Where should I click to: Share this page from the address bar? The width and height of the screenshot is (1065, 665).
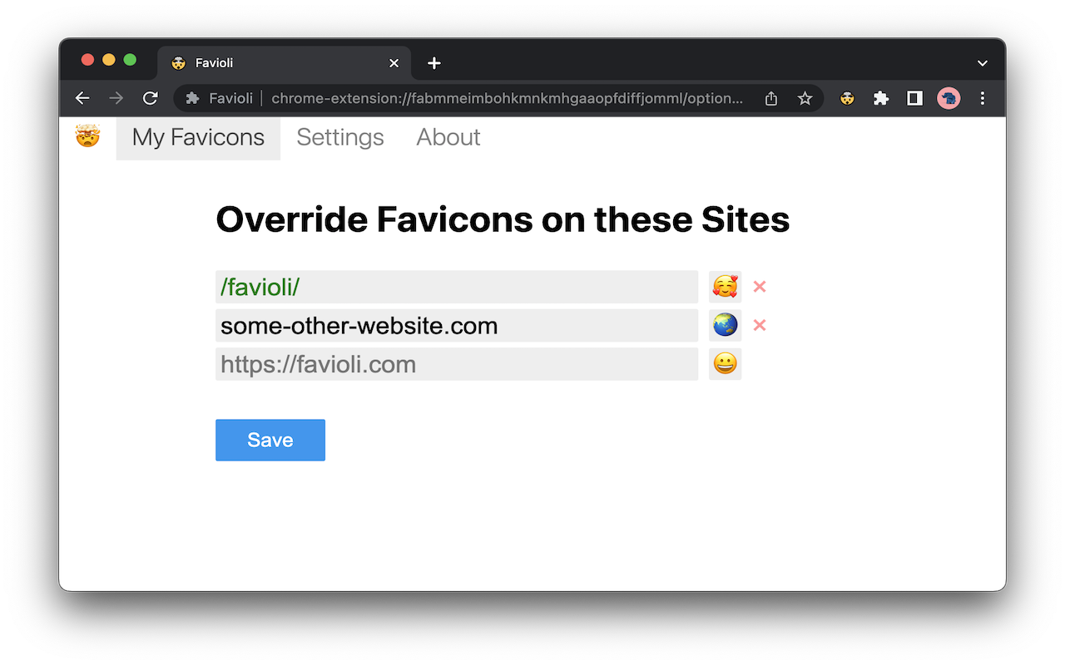click(x=771, y=98)
